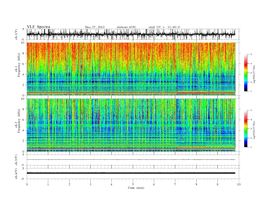Viewport: 269px width, 207px height.
Task: Click the ch.2 frequency tick "2"
Action: click(23, 141)
